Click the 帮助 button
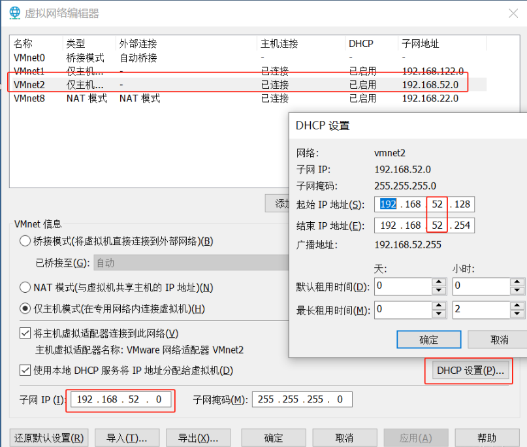 point(487,438)
